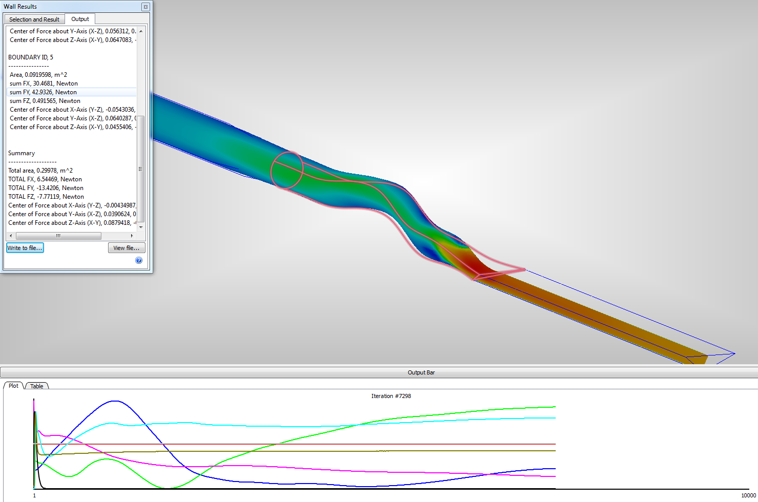Click the selected circular boundary on the pipe model
This screenshot has height=502, width=758.
pyautogui.click(x=287, y=170)
